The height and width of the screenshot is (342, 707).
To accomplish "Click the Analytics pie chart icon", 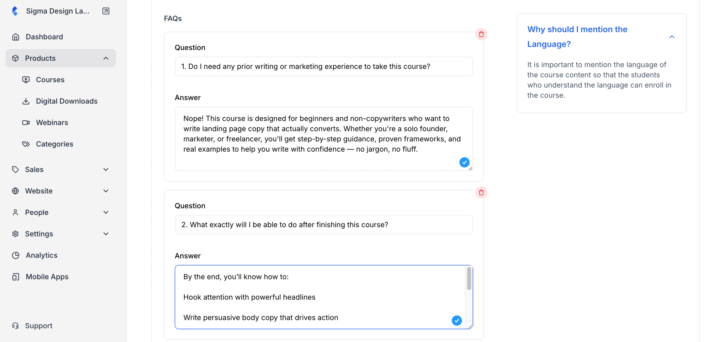I will coord(16,255).
